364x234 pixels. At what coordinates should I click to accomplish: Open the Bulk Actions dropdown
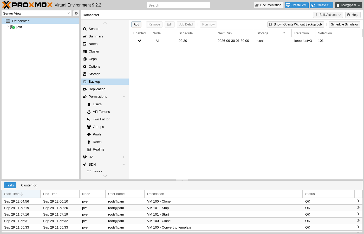[328, 15]
